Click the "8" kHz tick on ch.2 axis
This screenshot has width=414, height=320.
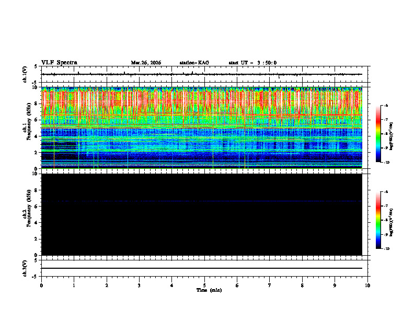pos(37,190)
